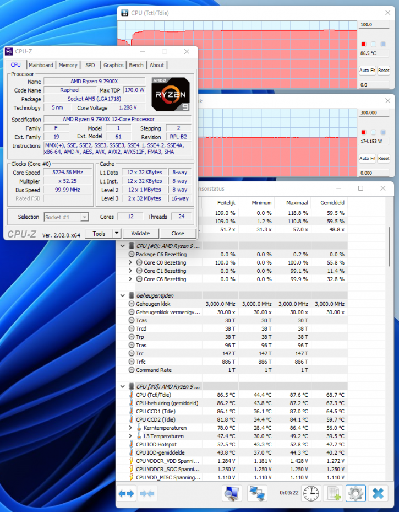Click the networked monitors icon in HWiNFO

point(257,493)
